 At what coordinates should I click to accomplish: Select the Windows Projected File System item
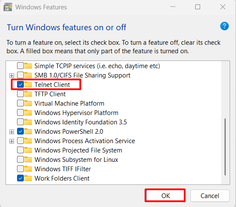coord(78,150)
